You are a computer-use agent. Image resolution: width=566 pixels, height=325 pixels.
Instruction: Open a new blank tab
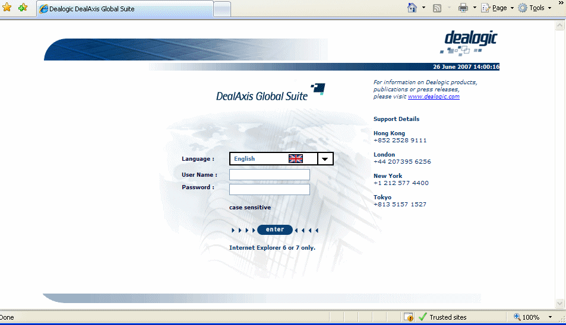[x=222, y=9]
